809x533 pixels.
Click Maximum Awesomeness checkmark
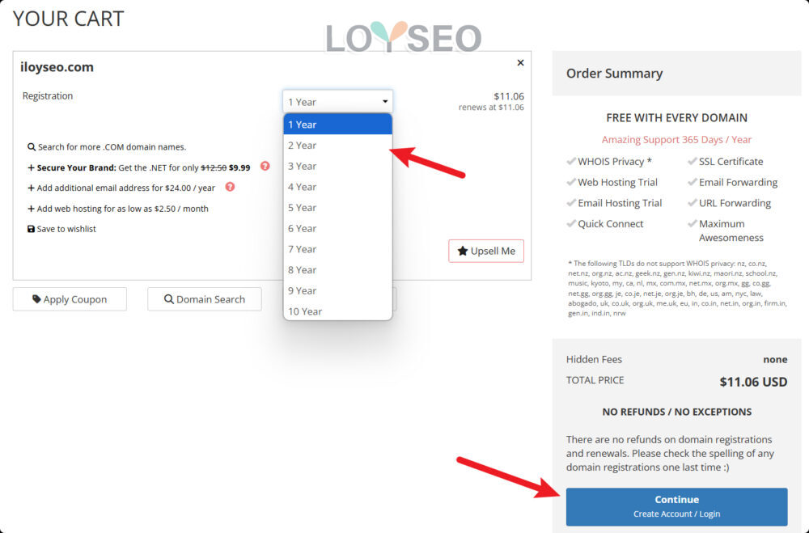click(x=693, y=223)
